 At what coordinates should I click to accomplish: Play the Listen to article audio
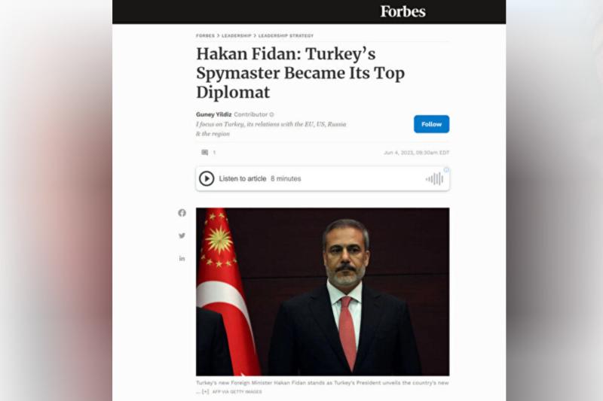pyautogui.click(x=207, y=178)
